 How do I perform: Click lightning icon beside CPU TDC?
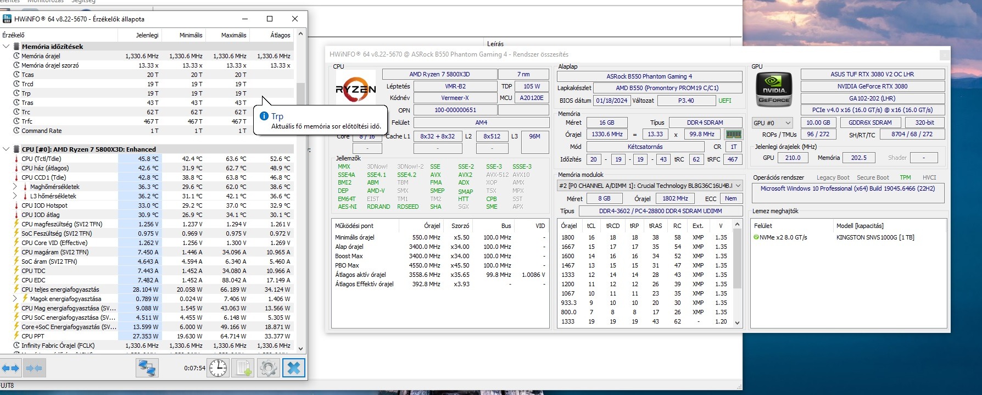(x=16, y=271)
